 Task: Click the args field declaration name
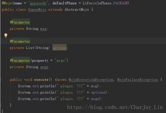(44, 67)
